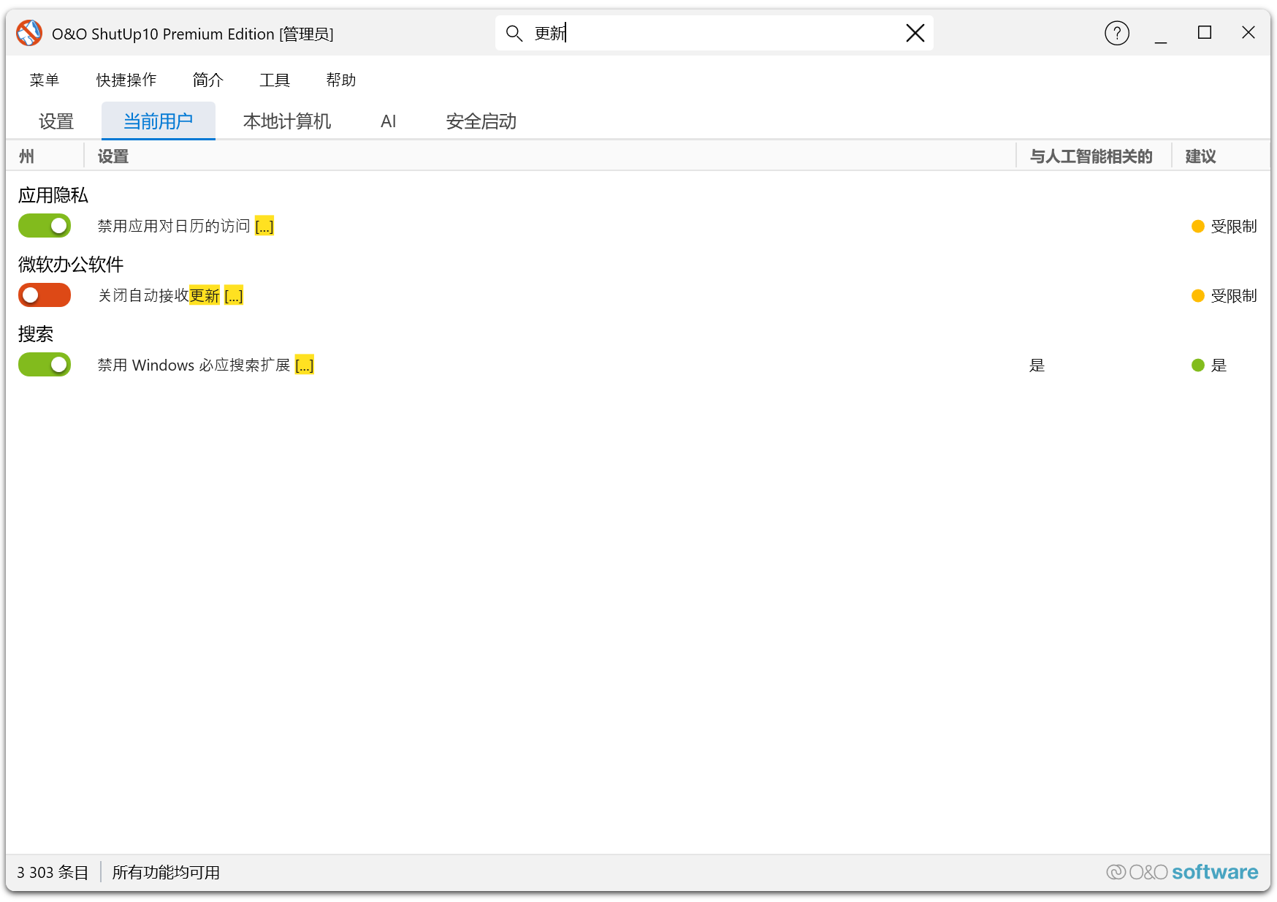Click the 应用隐私 group heading
Image resolution: width=1277 pixels, height=902 pixels.
point(53,195)
